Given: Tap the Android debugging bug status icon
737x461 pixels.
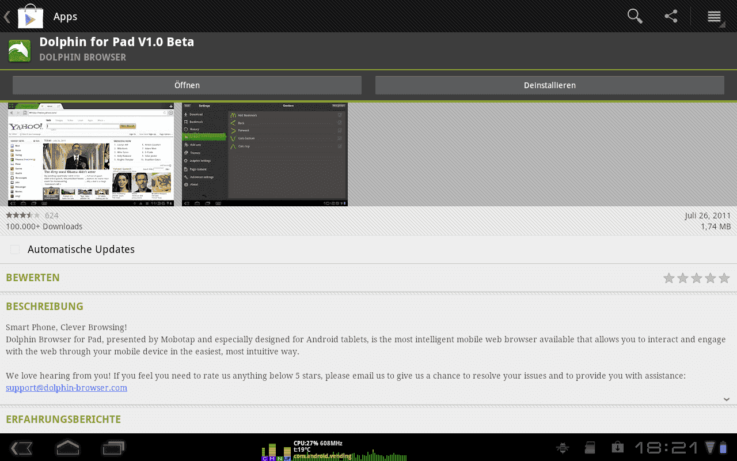Looking at the screenshot, I should coord(563,447).
